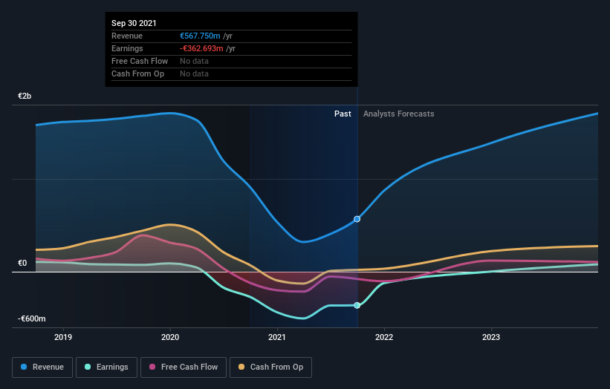Image resolution: width=610 pixels, height=389 pixels.
Task: Click No data beside Free Cash Flow in tooltip
Action: click(x=194, y=61)
